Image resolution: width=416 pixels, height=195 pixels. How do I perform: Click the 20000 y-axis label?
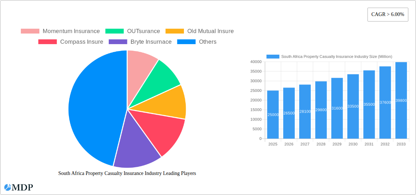coord(256,100)
